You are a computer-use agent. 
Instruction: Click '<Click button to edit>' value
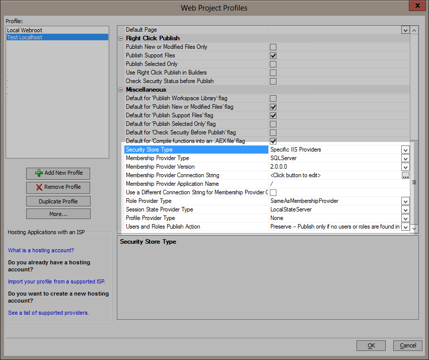coord(296,175)
